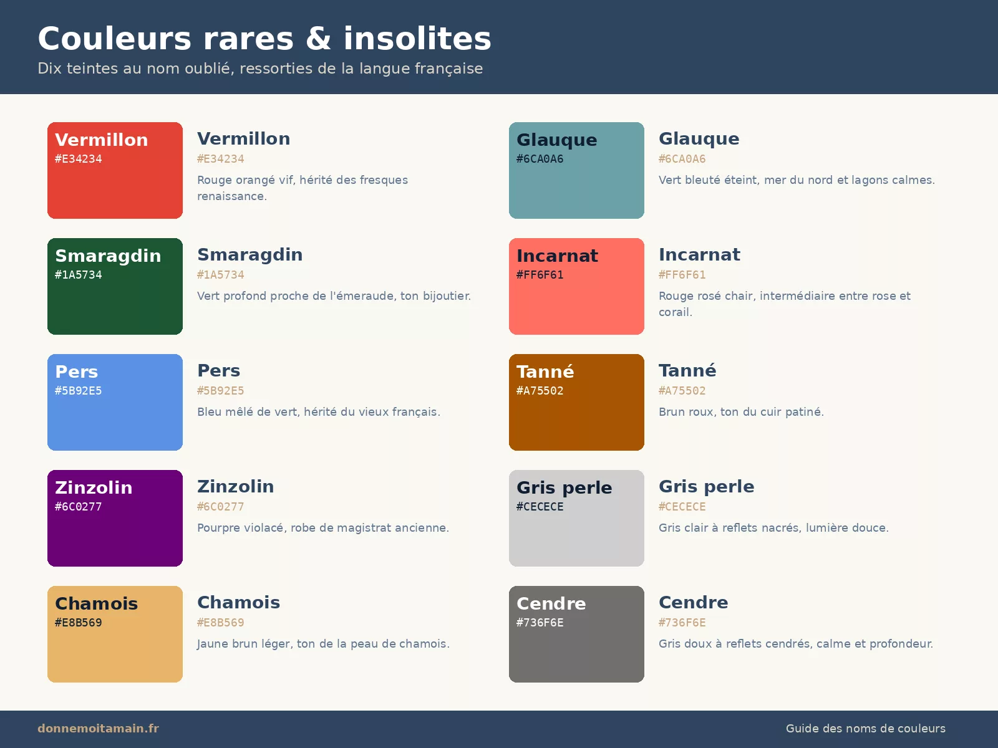Click 'Guide des noms de couleurs' footer text
Screen dimensions: 998x748
pos(866,728)
